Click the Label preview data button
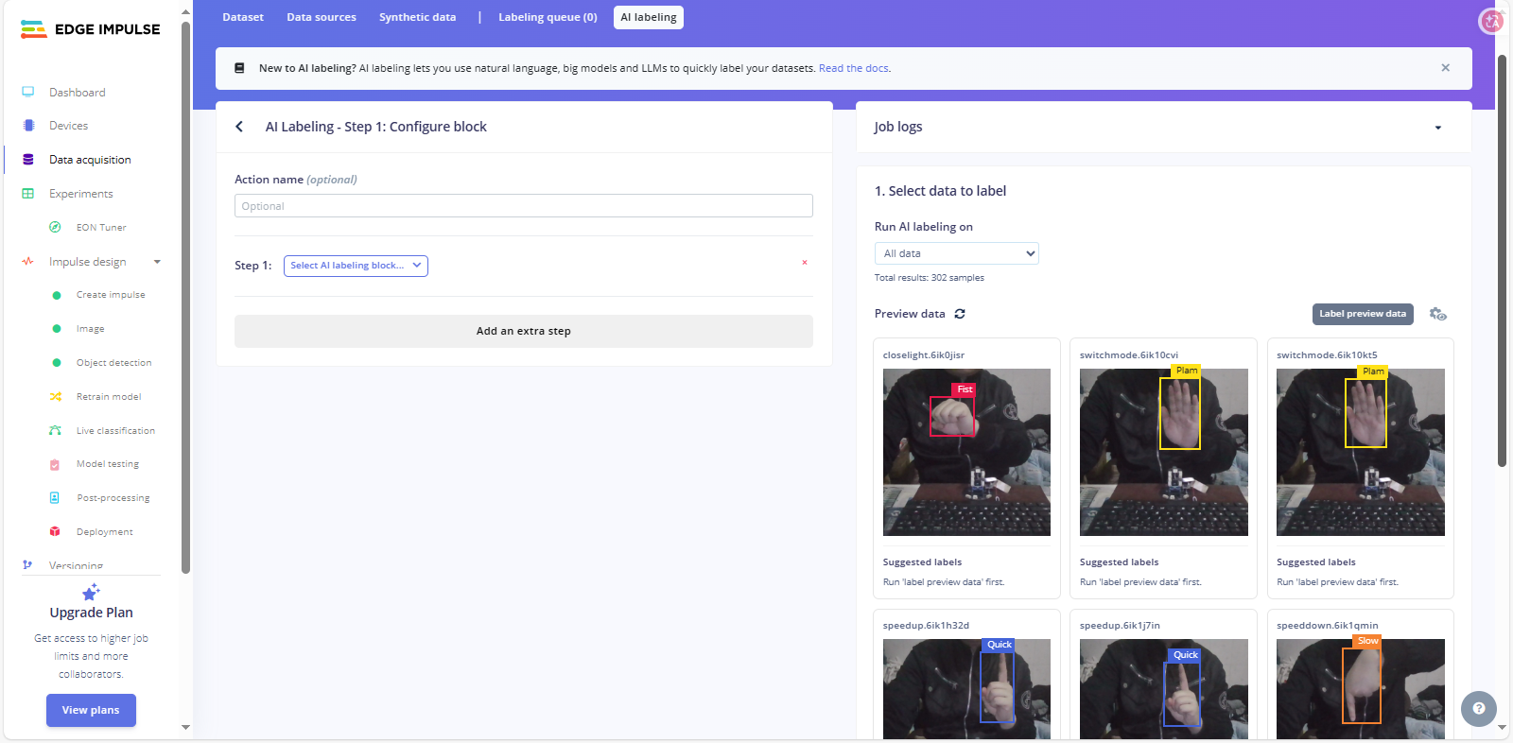The height and width of the screenshot is (743, 1513). point(1363,314)
